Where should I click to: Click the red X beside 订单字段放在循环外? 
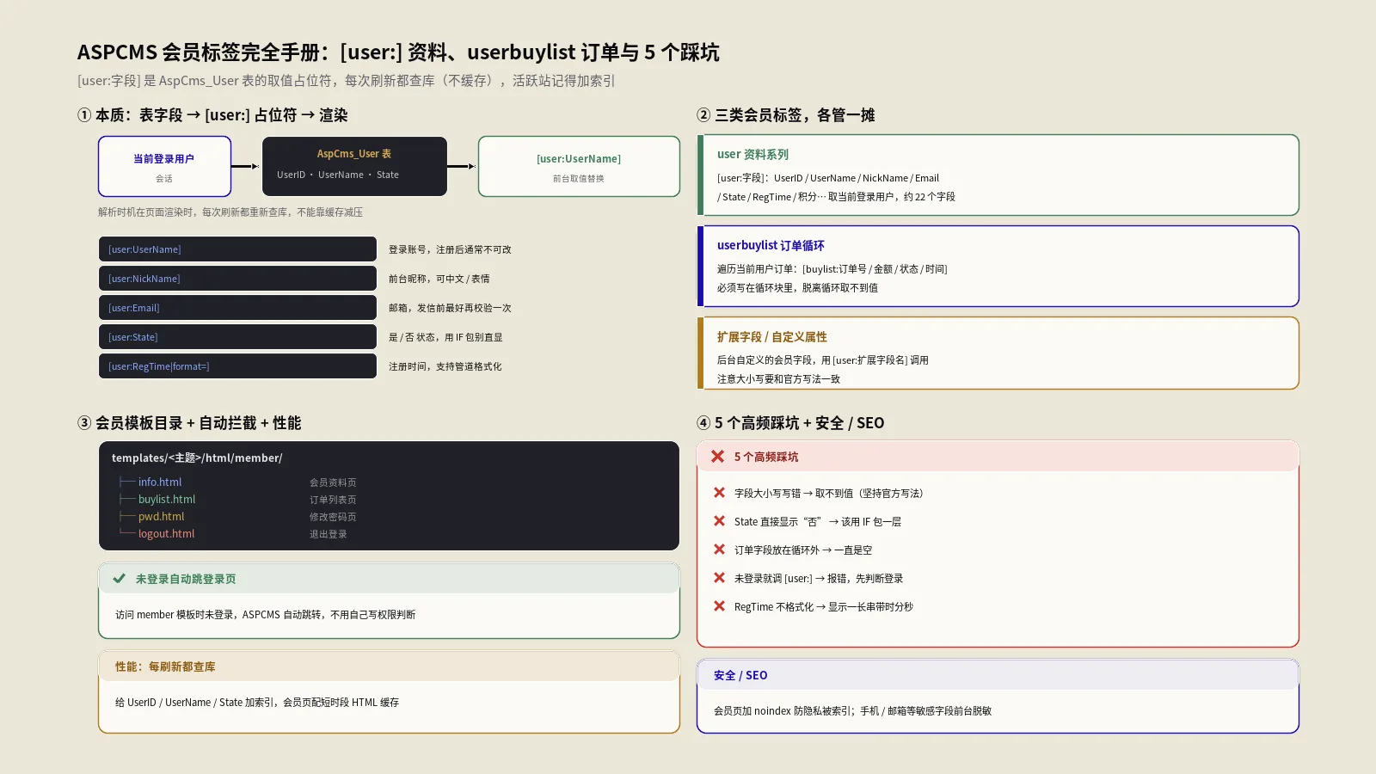(x=719, y=550)
